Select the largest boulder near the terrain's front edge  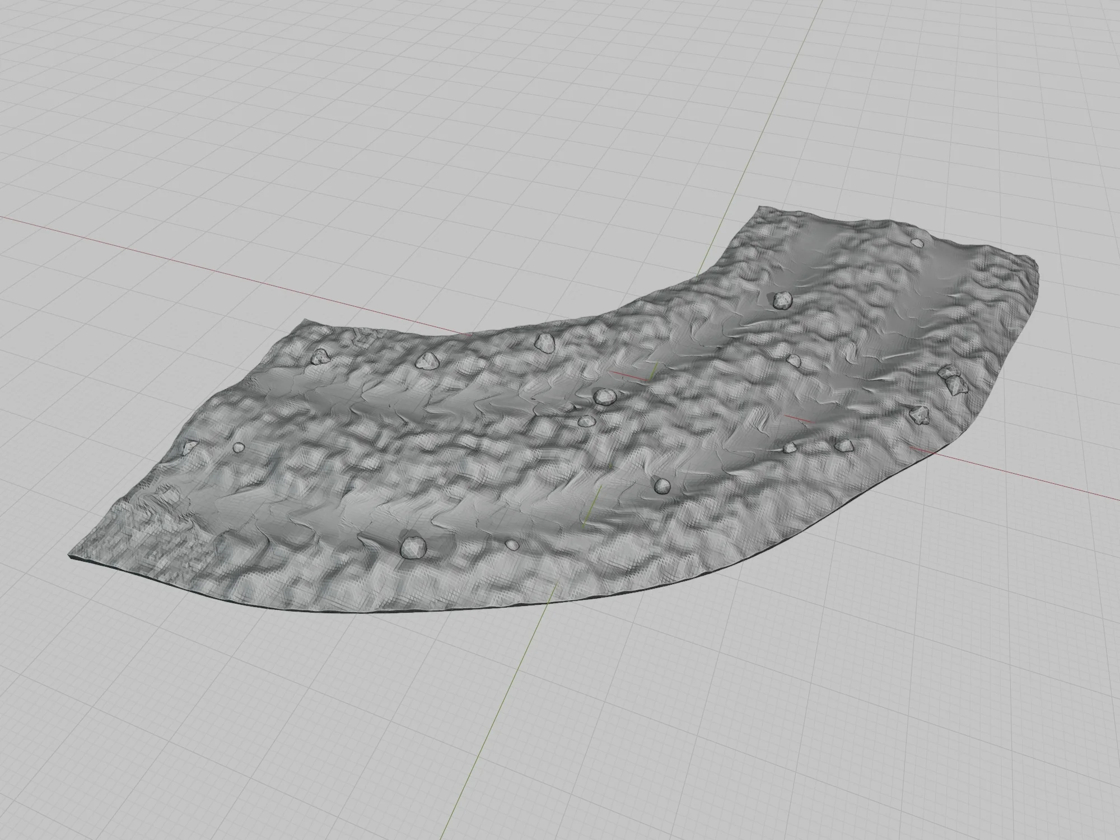tap(413, 546)
